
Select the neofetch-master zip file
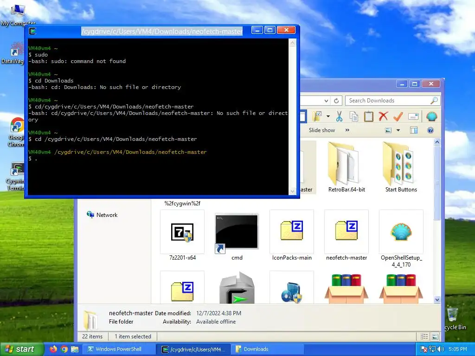(347, 235)
